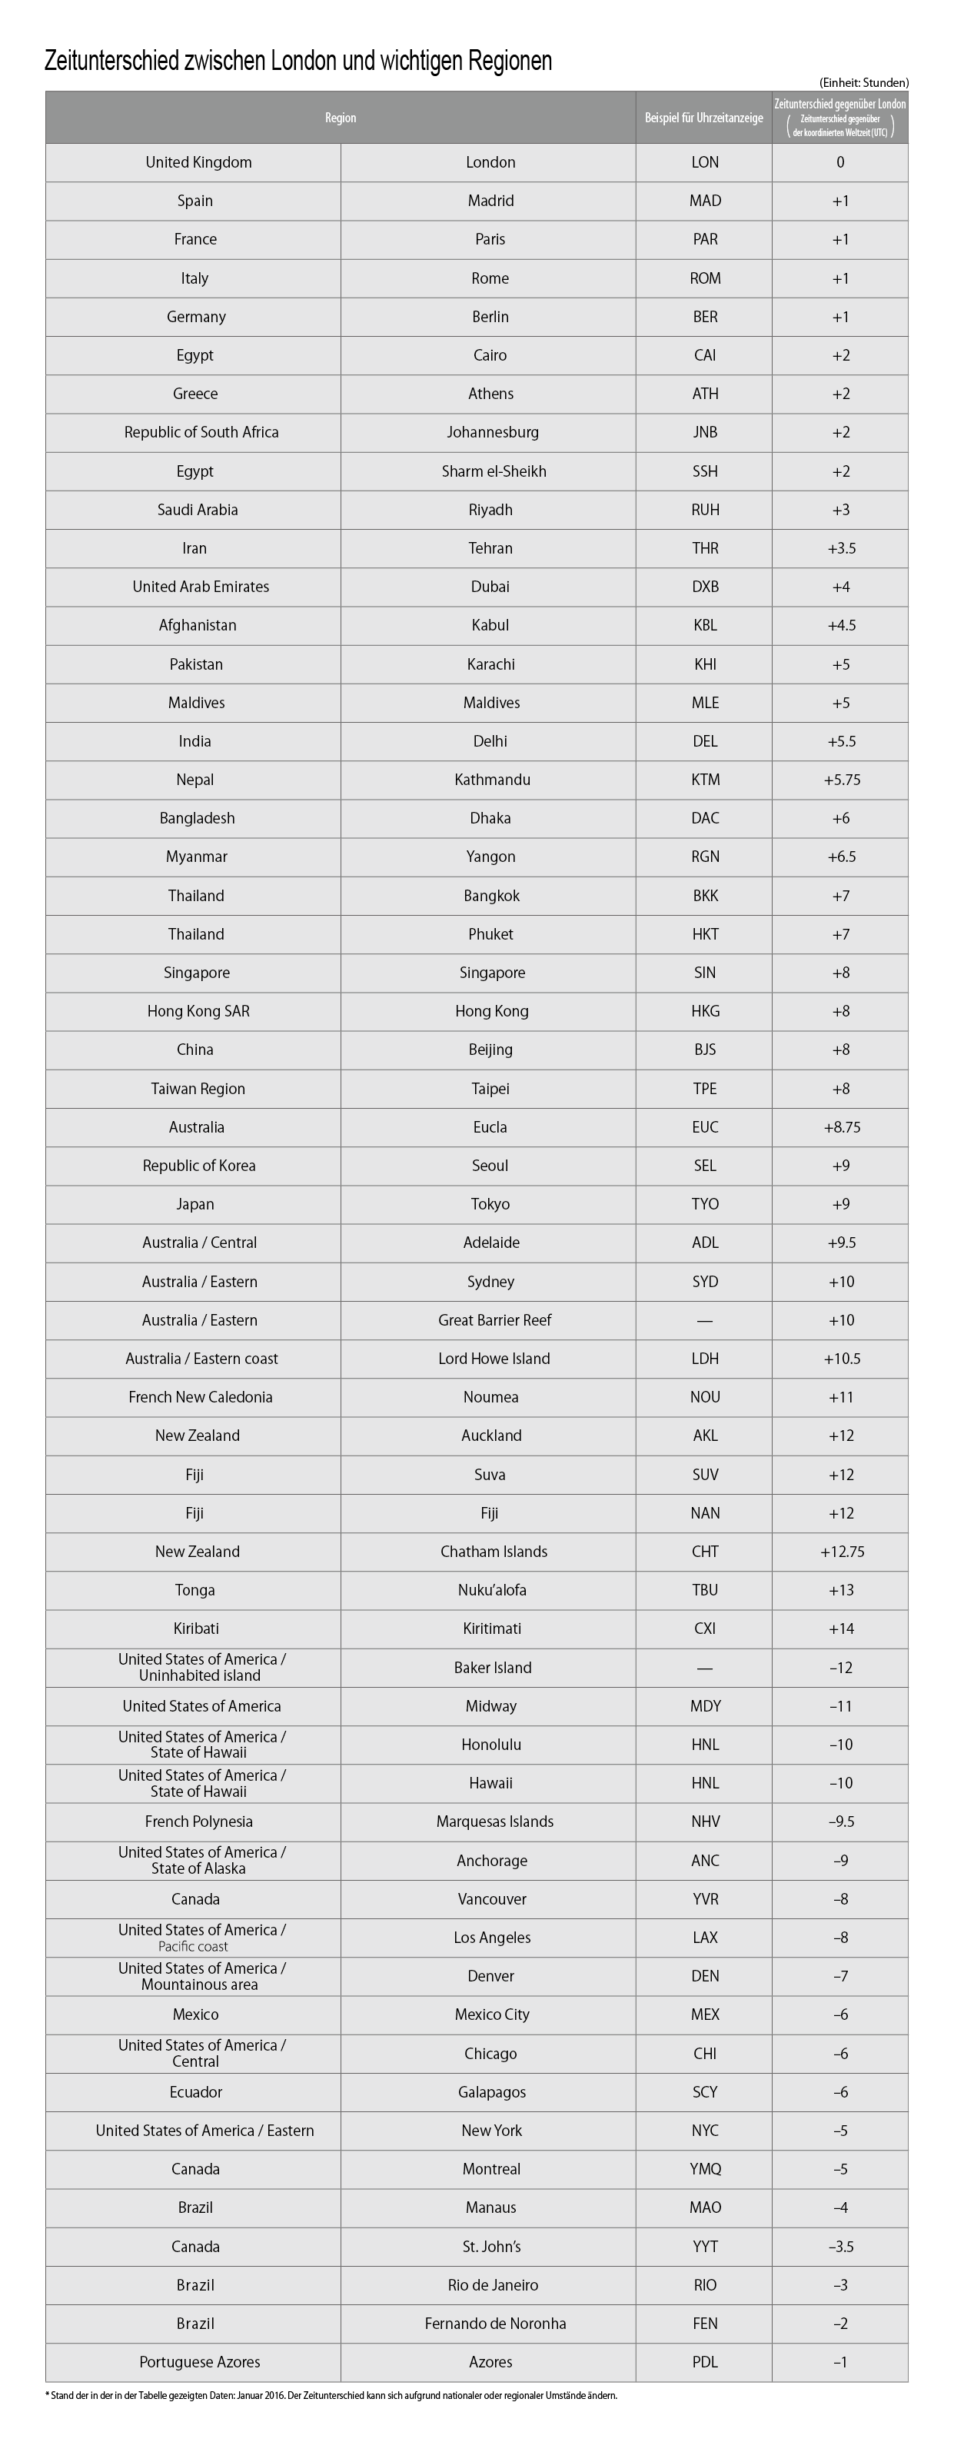Click the 'Great Barrier Reef' cell

click(494, 1320)
